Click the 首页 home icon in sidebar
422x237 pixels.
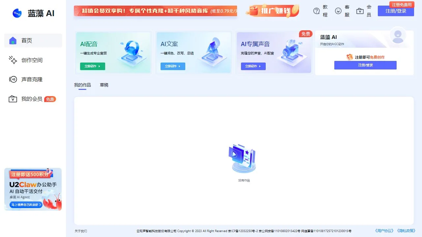pyautogui.click(x=13, y=40)
